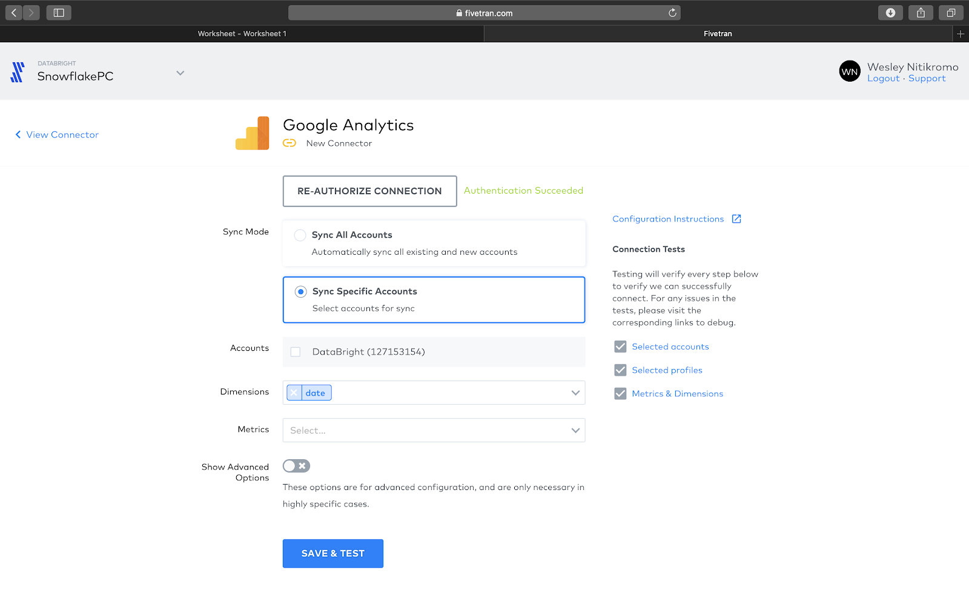The height and width of the screenshot is (605, 969).
Task: Click the Wesley Nitikromo user name
Action: point(913,67)
